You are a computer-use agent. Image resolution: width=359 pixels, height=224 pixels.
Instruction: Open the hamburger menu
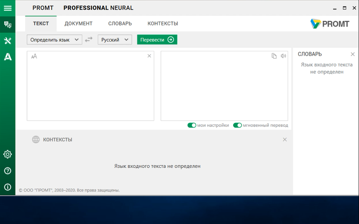coord(7,8)
